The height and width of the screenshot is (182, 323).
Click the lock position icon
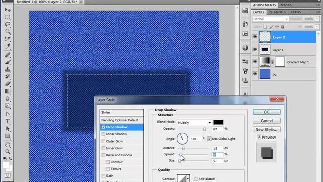(x=277, y=27)
